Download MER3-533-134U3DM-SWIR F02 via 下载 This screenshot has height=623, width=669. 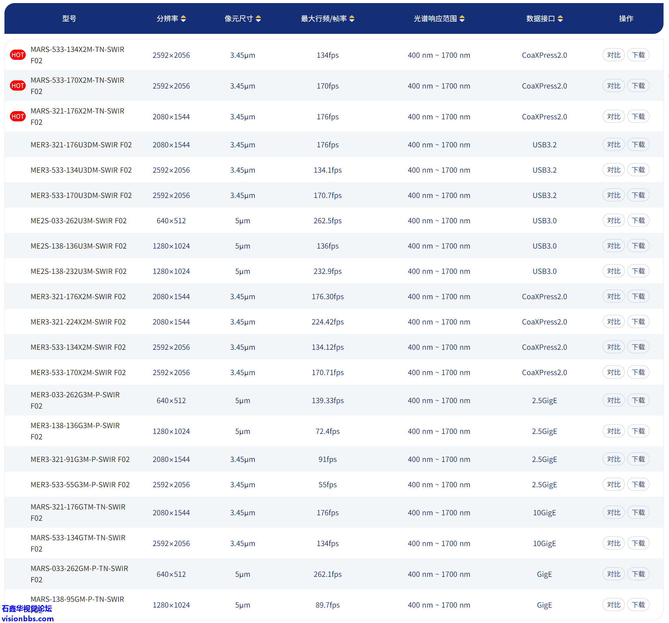[x=638, y=170]
